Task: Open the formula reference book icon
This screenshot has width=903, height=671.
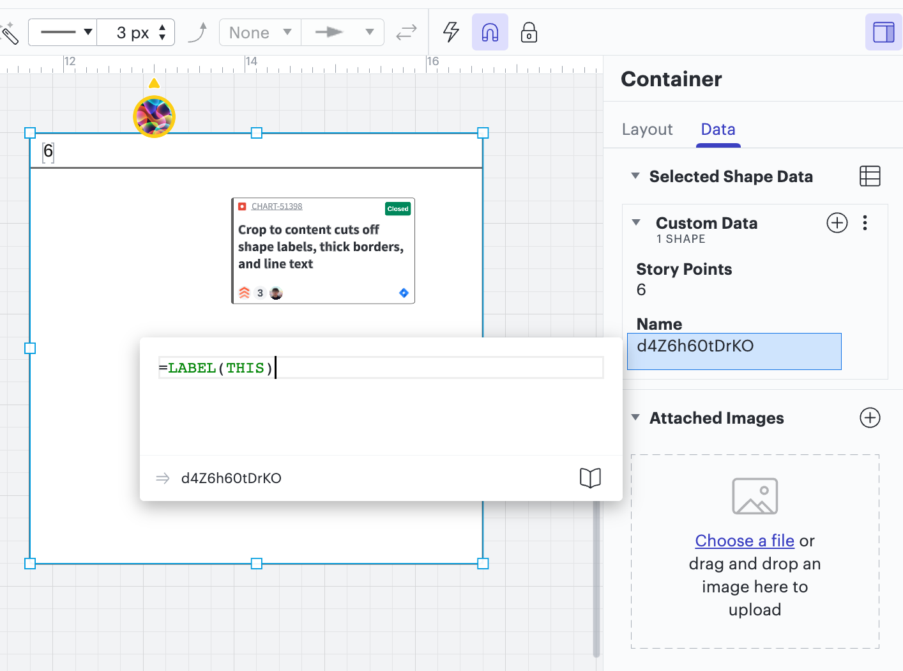Action: point(590,477)
